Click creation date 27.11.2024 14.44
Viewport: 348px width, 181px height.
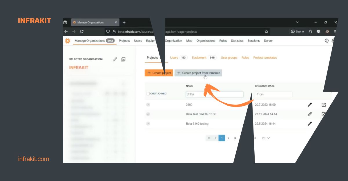click(266, 114)
